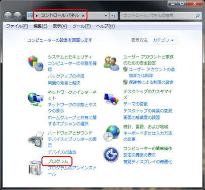Open the Programs disc box icon
205x190 pixels.
[35, 168]
